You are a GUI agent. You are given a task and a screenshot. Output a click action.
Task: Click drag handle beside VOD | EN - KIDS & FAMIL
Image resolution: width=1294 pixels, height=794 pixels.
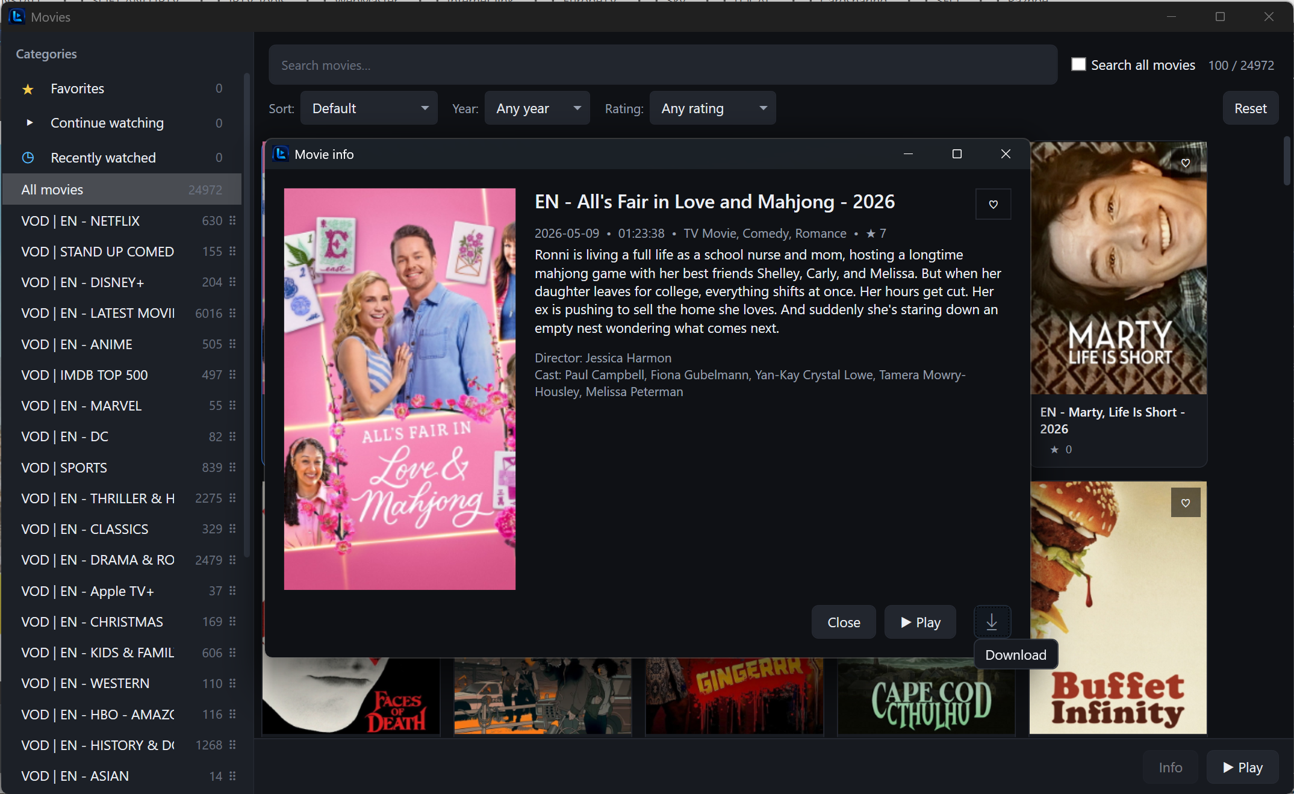232,653
